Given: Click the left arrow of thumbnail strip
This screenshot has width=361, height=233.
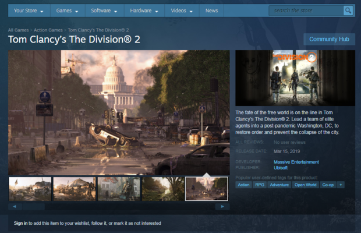Looking at the screenshot, I should (15, 207).
